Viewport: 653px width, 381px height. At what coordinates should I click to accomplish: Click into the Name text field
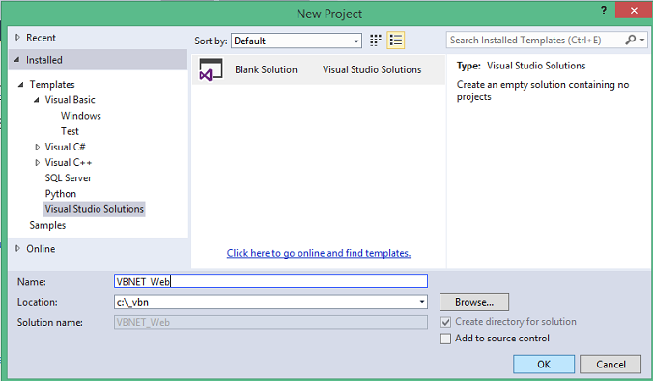click(270, 282)
